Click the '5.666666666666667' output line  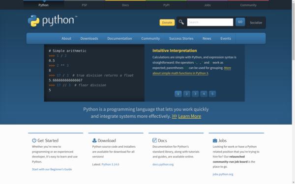click(65, 80)
